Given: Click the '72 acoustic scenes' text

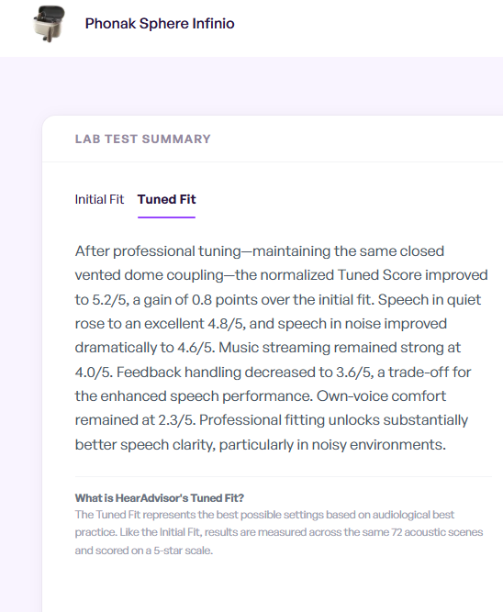Looking at the screenshot, I should coord(437,532).
